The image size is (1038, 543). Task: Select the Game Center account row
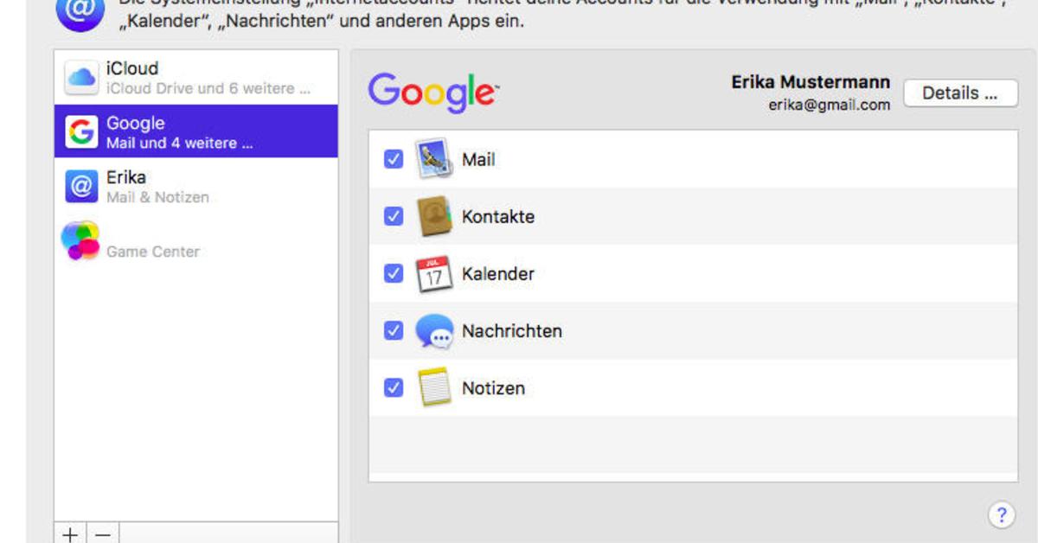[x=196, y=240]
